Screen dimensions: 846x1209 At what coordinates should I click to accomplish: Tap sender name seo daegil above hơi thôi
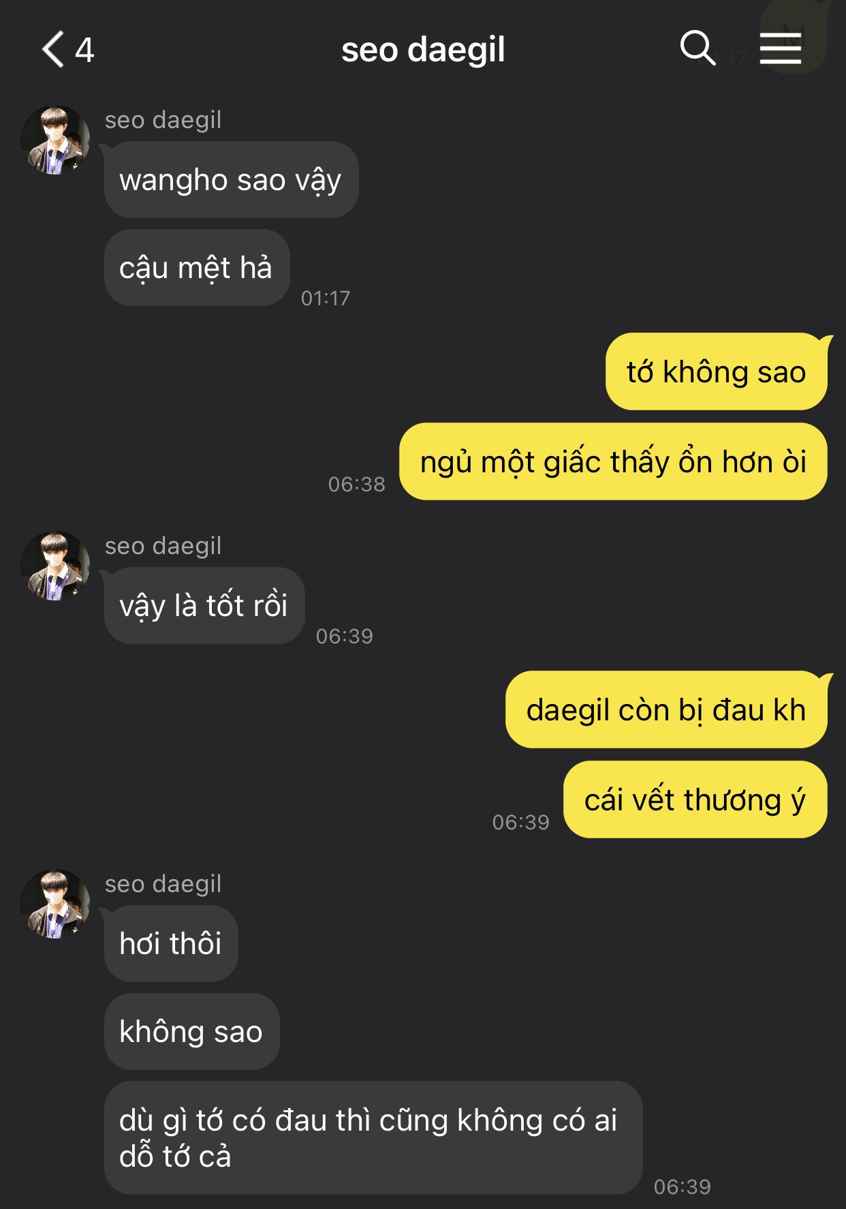(163, 884)
